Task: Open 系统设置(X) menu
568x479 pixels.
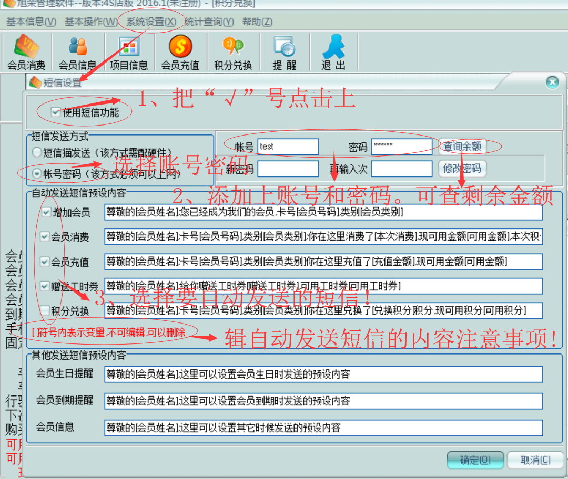Action: [151, 22]
